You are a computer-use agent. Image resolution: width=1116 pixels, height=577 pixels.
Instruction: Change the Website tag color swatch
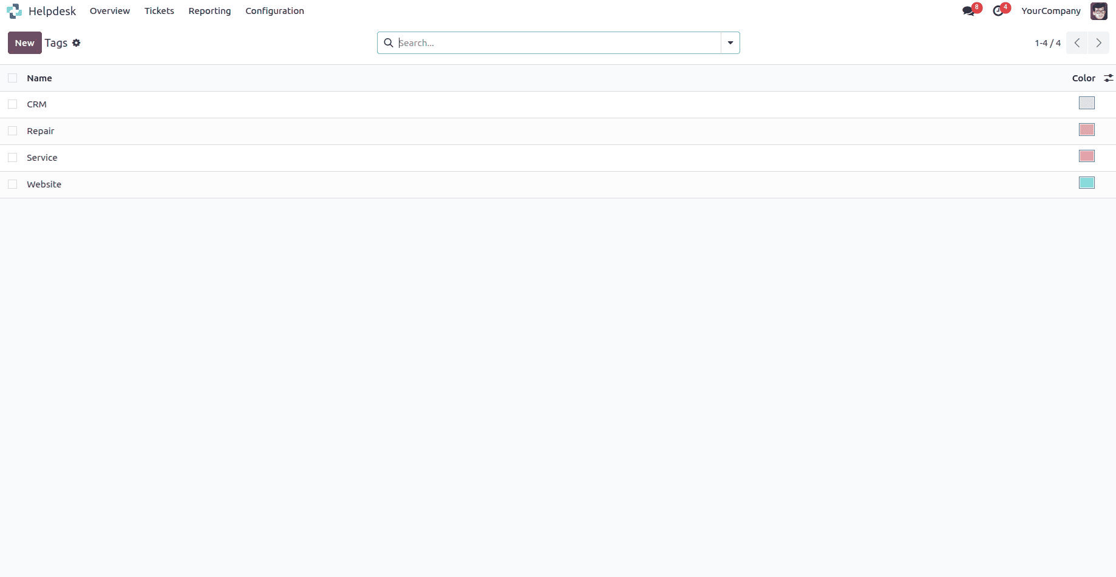tap(1087, 183)
